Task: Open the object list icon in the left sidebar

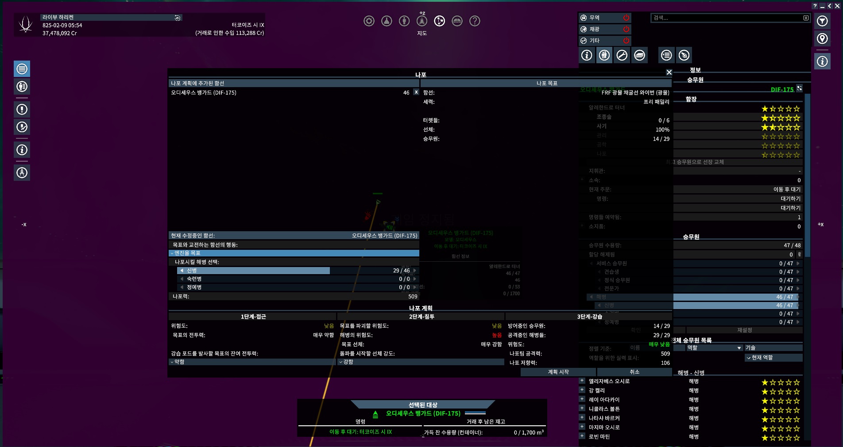Action: (x=22, y=69)
